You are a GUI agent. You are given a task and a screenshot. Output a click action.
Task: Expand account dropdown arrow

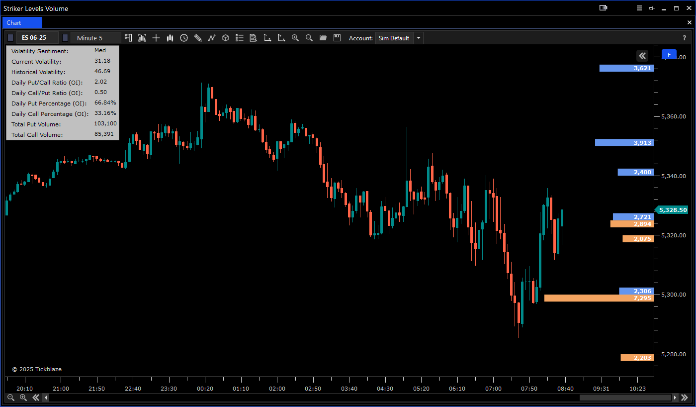[x=418, y=38]
